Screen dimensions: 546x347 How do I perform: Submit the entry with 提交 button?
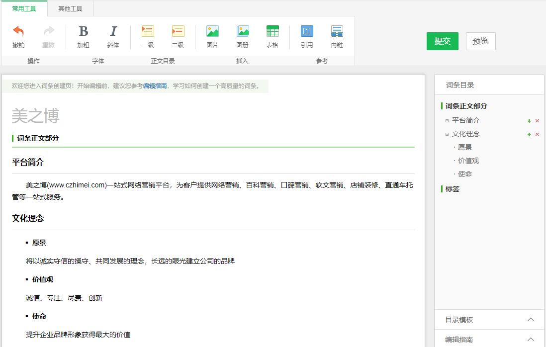(442, 41)
